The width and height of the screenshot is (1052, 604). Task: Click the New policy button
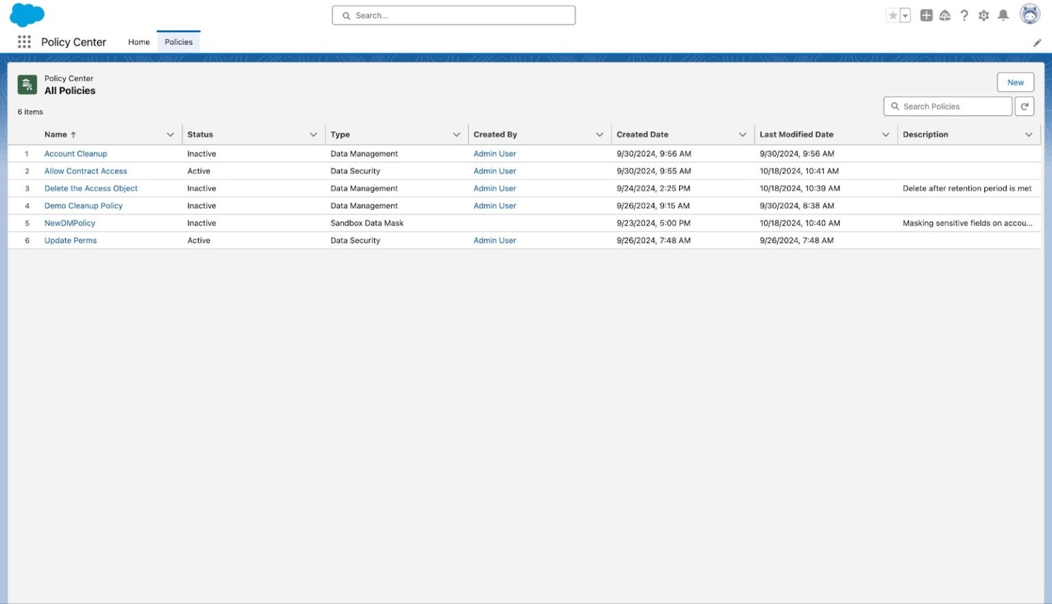click(1014, 82)
